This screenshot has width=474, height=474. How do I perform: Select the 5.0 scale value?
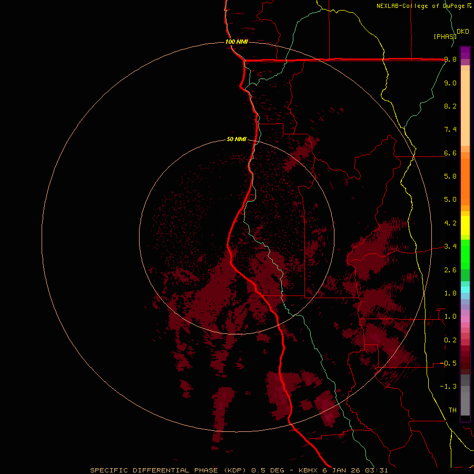[450, 200]
